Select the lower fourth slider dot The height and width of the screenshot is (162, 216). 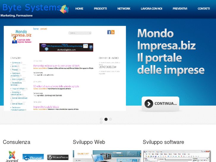tap(101, 122)
